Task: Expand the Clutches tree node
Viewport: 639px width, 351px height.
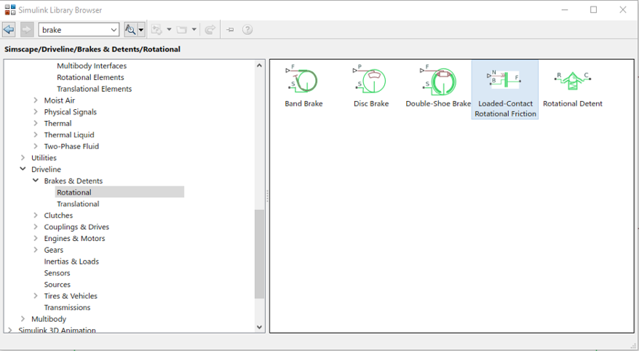Action: click(36, 216)
